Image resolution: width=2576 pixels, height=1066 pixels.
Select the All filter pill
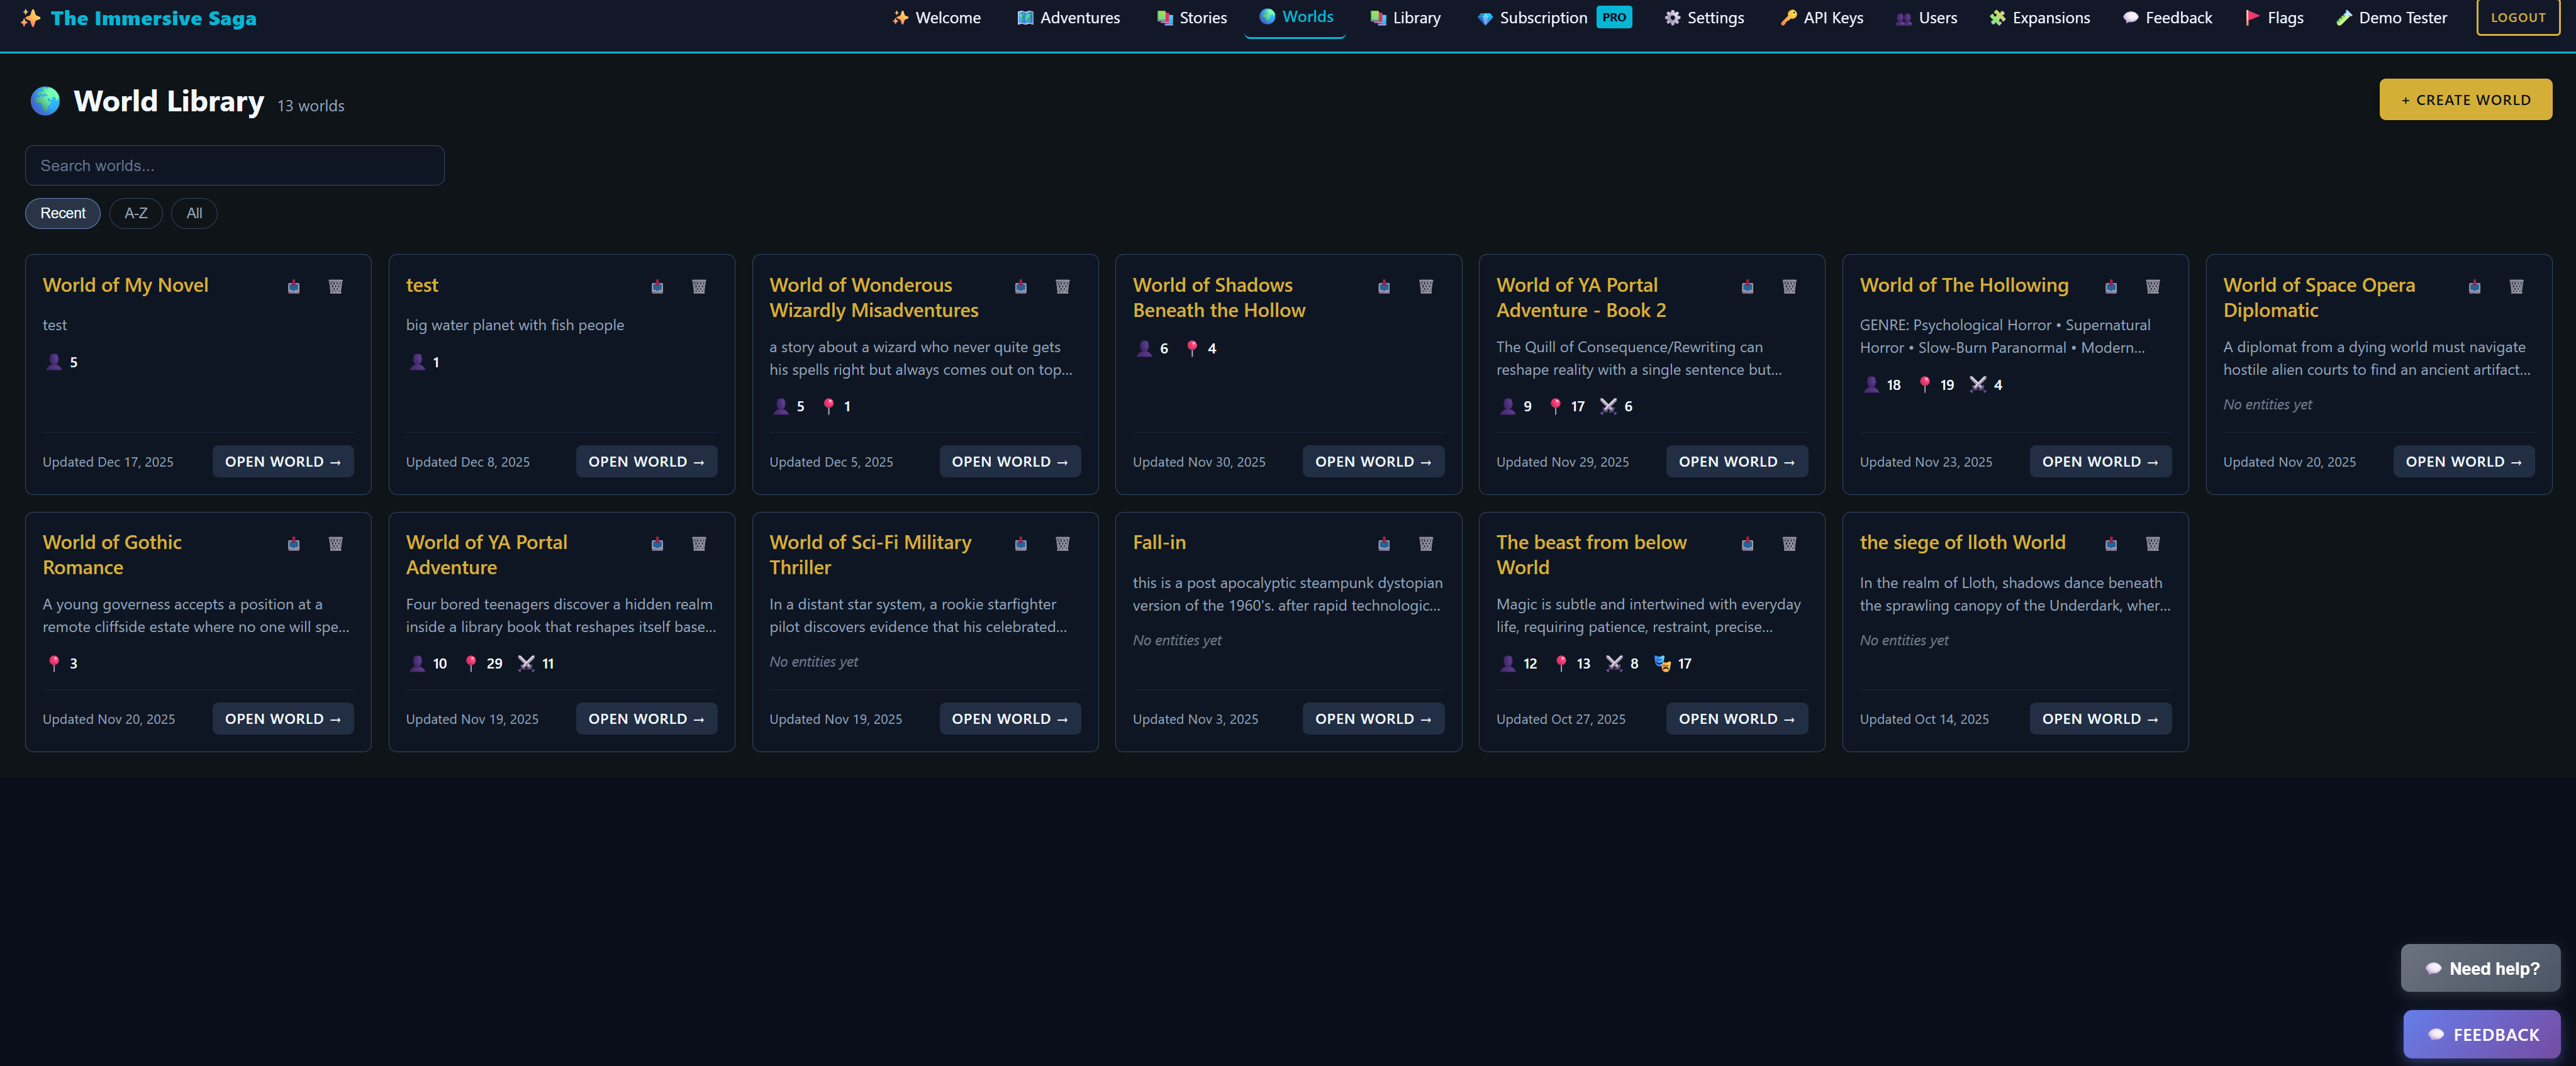(194, 213)
